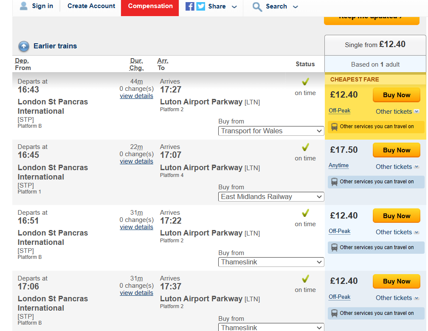428x331 pixels.
Task: Open the Create Account menu item
Action: [x=91, y=6]
